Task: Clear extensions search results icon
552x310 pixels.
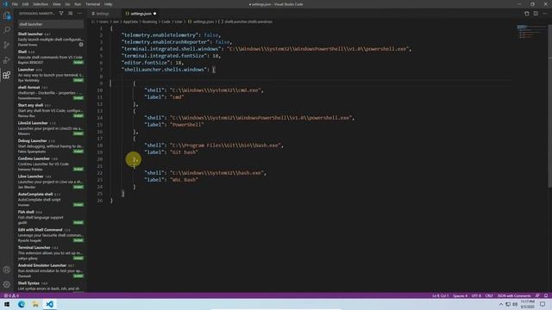Action: click(71, 14)
